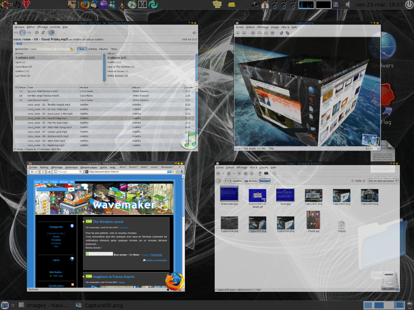
Task: Select the 'Tous' search filter
Action: [x=82, y=49]
